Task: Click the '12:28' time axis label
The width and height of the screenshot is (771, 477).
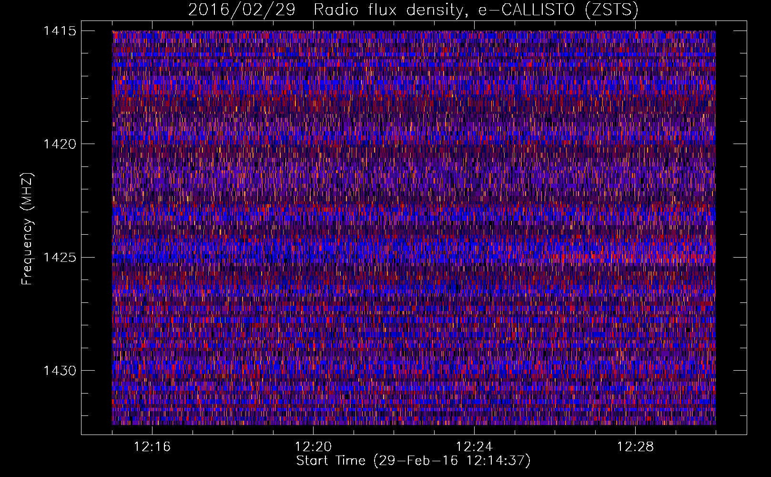Action: pos(635,447)
